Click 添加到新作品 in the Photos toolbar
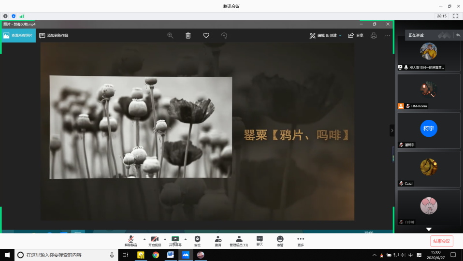The width and height of the screenshot is (463, 261). [x=54, y=35]
